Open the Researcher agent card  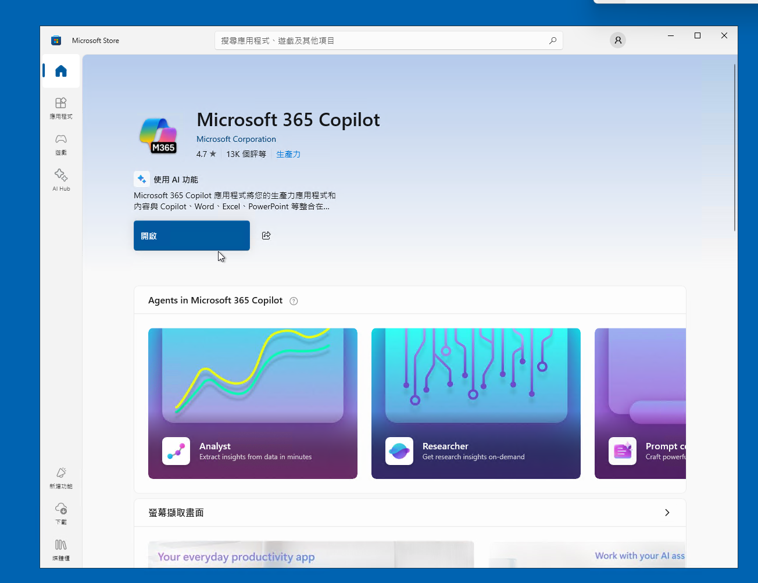(476, 403)
